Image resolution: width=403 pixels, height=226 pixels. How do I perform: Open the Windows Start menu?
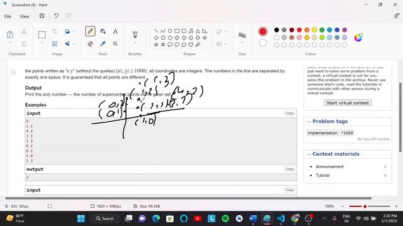pyautogui.click(x=81, y=218)
